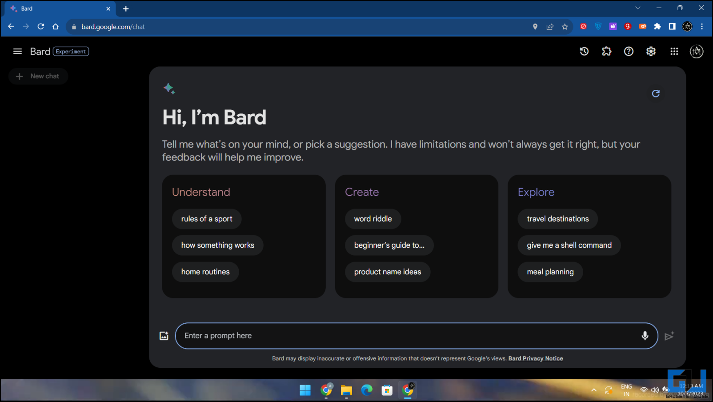Close the Bard tab
Image resolution: width=713 pixels, height=402 pixels.
108,8
